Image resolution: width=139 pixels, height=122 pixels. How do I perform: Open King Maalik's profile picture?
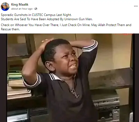click(x=5, y=7)
